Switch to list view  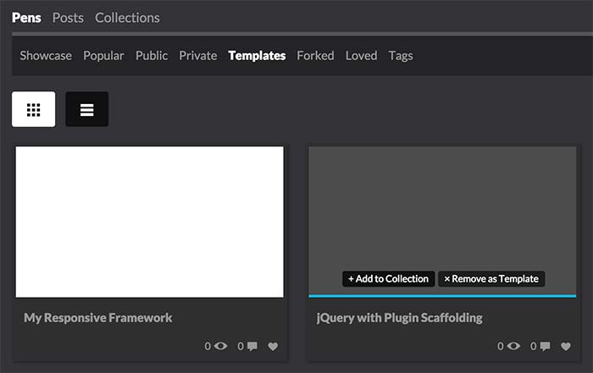pyautogui.click(x=87, y=109)
